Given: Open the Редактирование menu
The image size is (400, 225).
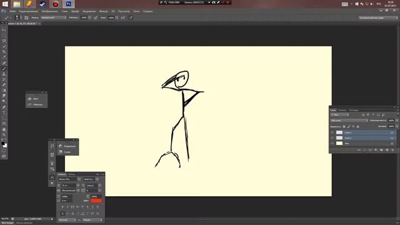Looking at the screenshot, I should (28, 11).
